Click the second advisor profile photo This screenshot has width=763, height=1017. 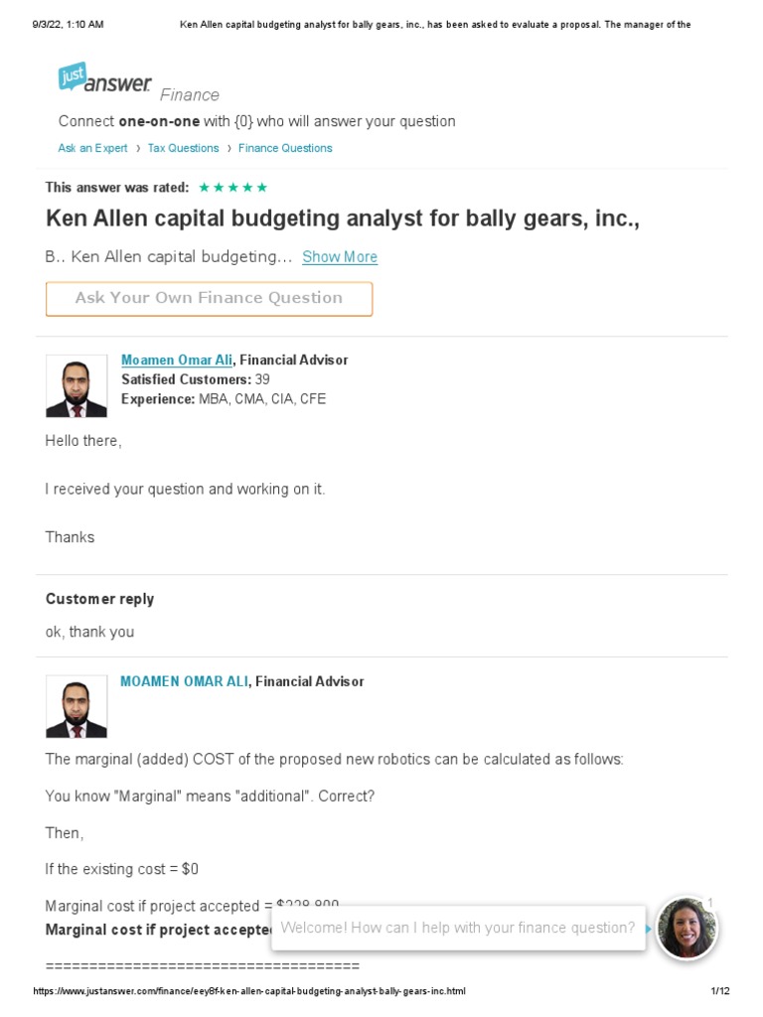pyautogui.click(x=76, y=706)
